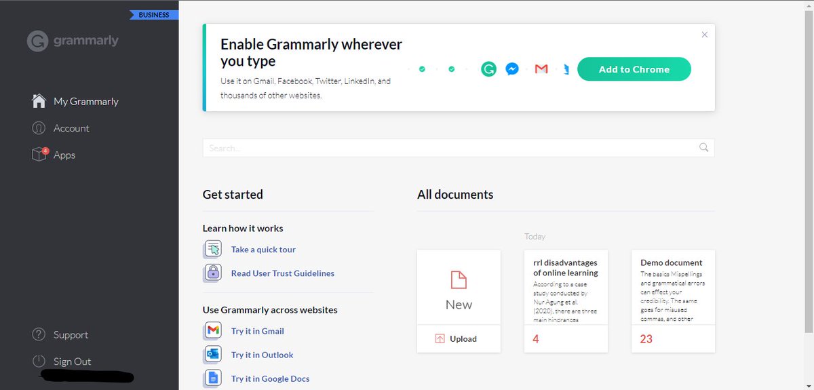Viewport: 814px width, 390px height.
Task: Click the Use Grammarly across websites label
Action: (x=270, y=310)
